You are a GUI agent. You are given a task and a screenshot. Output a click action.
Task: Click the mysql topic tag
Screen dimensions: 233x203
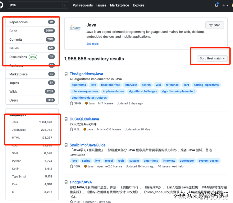click(x=109, y=161)
